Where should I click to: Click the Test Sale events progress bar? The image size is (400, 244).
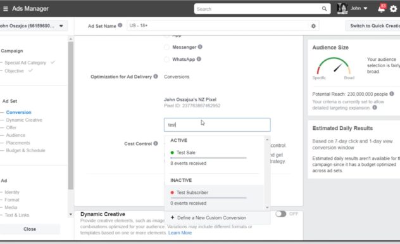coord(208,158)
